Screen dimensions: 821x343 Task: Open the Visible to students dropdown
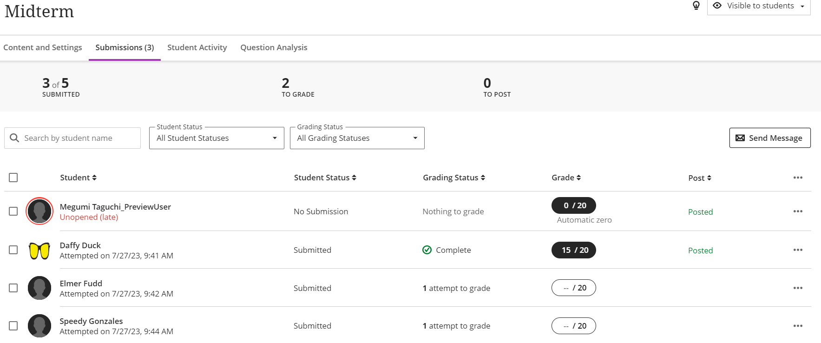(759, 6)
